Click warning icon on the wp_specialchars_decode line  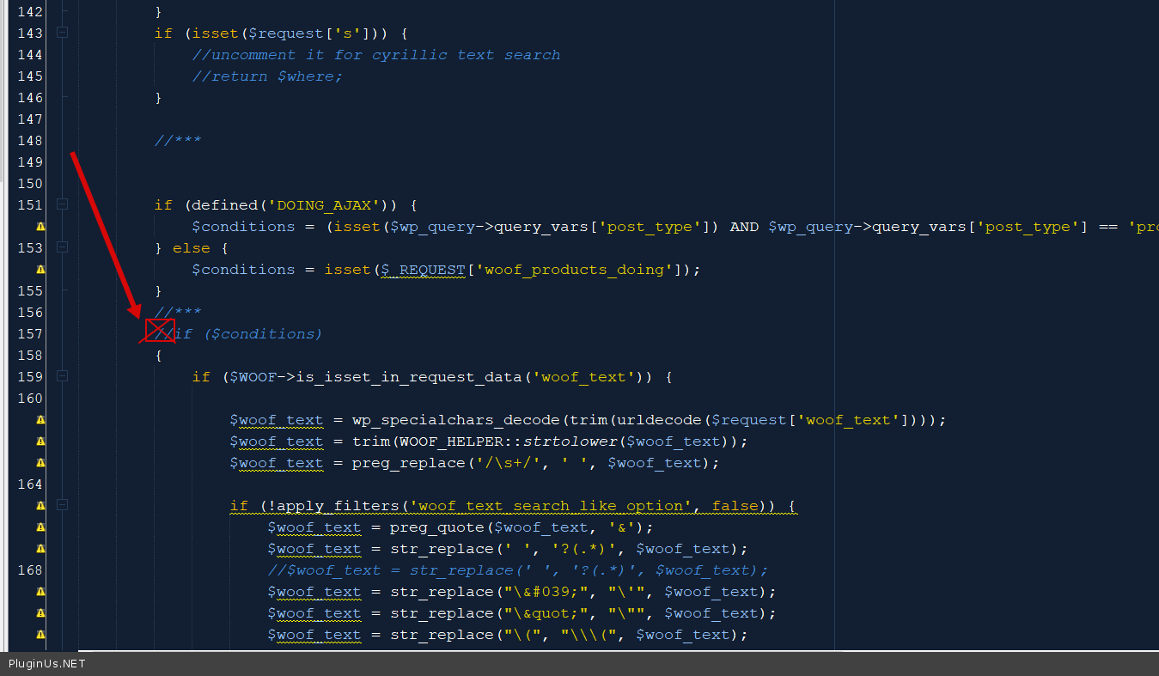(40, 420)
